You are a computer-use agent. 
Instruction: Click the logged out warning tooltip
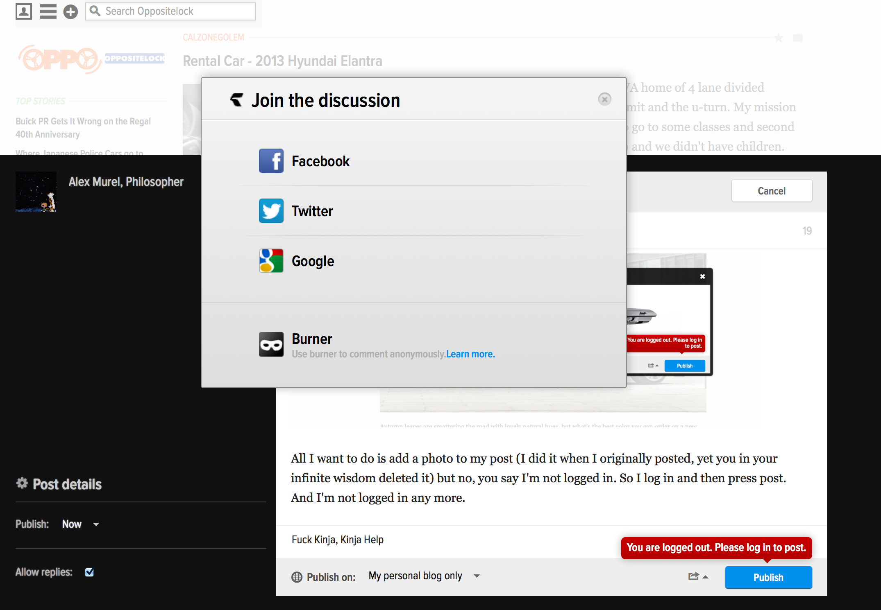(x=716, y=548)
